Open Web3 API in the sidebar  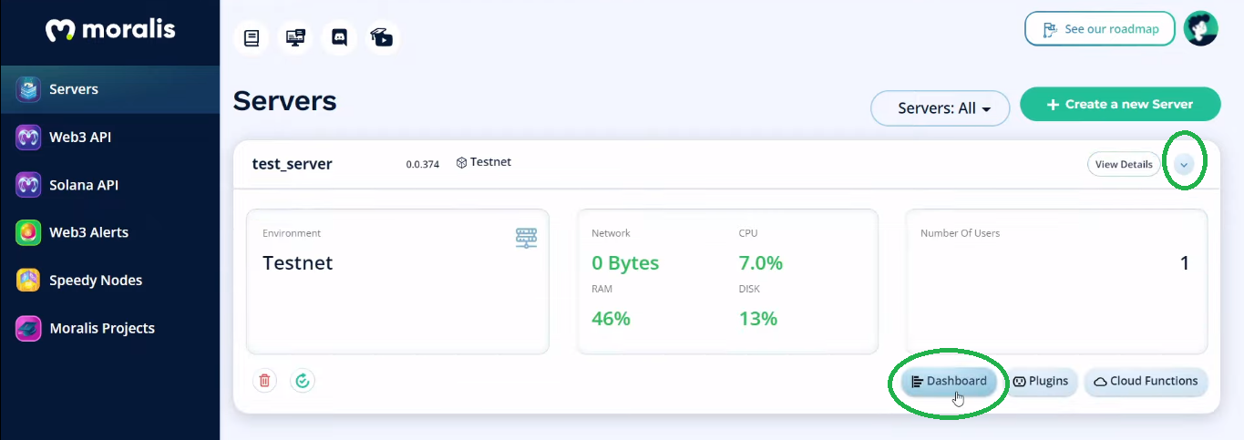point(109,138)
